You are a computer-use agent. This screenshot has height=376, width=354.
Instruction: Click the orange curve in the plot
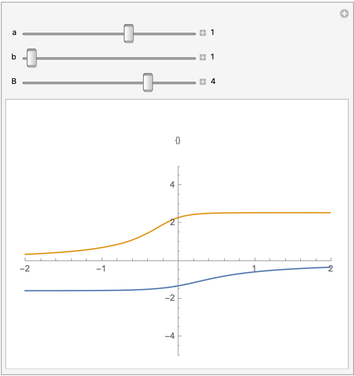pos(262,212)
